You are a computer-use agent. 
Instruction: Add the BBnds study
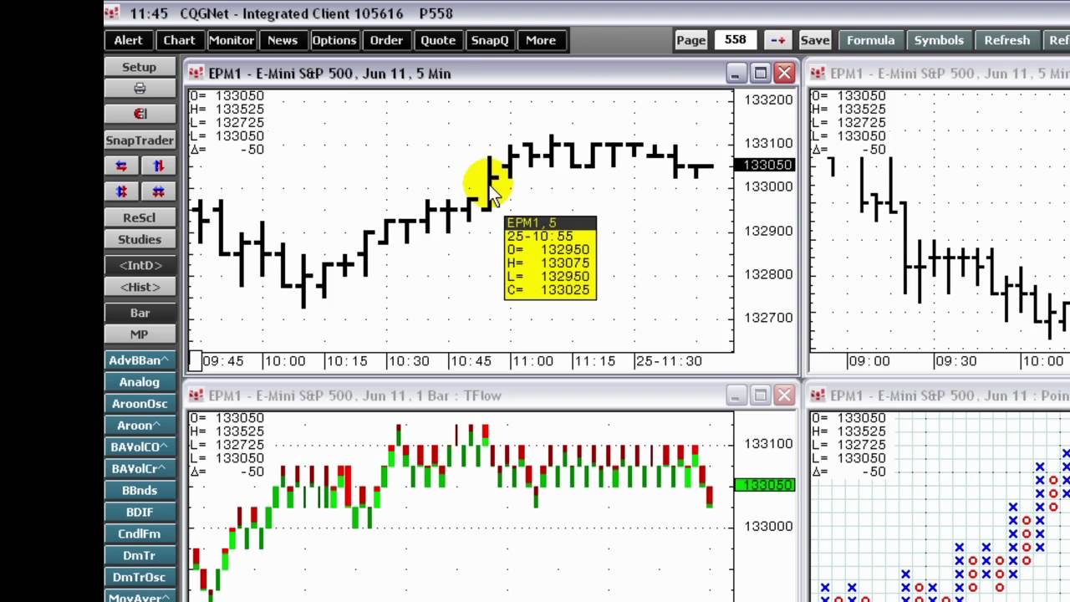(140, 491)
